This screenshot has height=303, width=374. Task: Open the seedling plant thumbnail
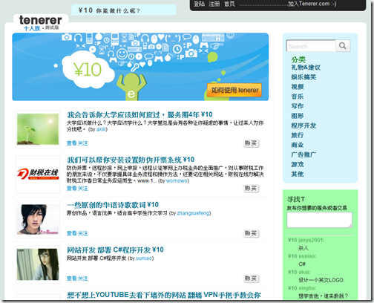tap(38, 129)
